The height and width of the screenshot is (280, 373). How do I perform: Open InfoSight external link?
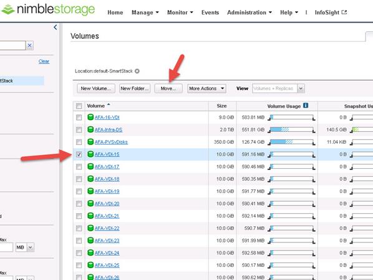[x=331, y=12]
